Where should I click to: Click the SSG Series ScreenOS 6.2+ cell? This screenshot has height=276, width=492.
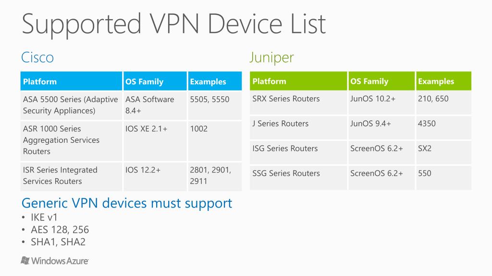tap(381, 177)
